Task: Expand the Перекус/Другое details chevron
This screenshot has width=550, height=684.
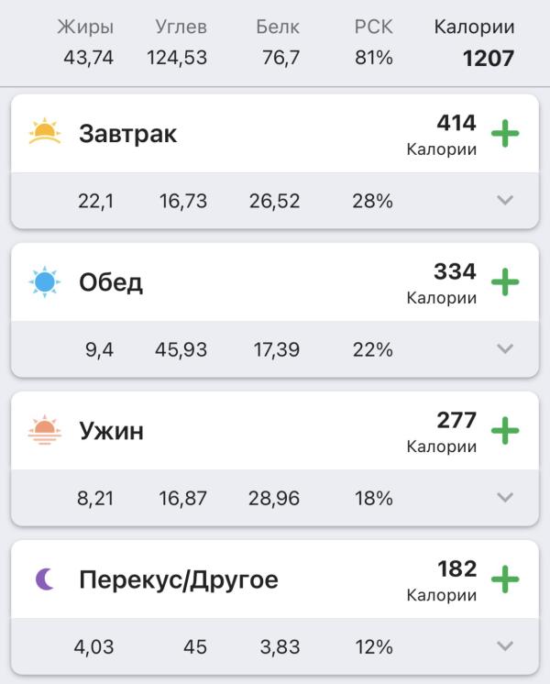Action: (505, 646)
